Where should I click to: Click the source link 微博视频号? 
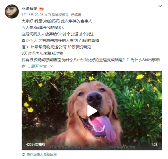[60, 15]
